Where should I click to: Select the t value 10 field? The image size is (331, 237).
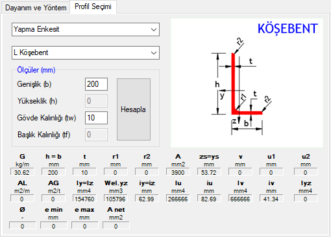84,172
